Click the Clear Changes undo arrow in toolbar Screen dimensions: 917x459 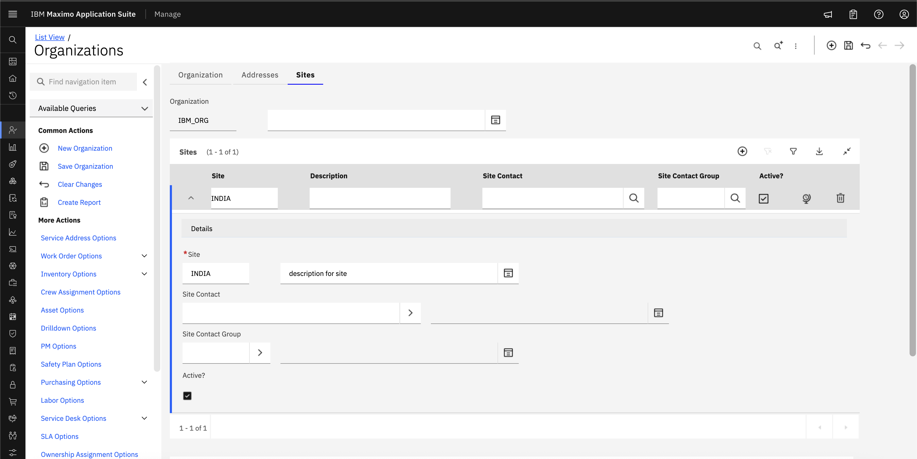click(866, 46)
